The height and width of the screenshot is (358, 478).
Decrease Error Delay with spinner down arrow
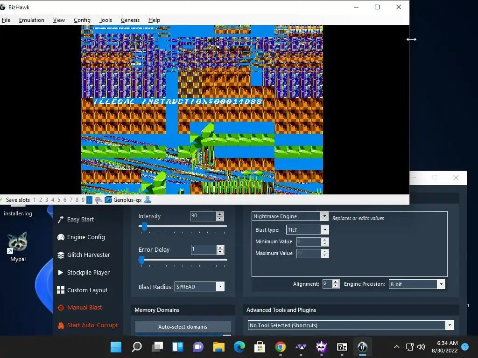(220, 252)
